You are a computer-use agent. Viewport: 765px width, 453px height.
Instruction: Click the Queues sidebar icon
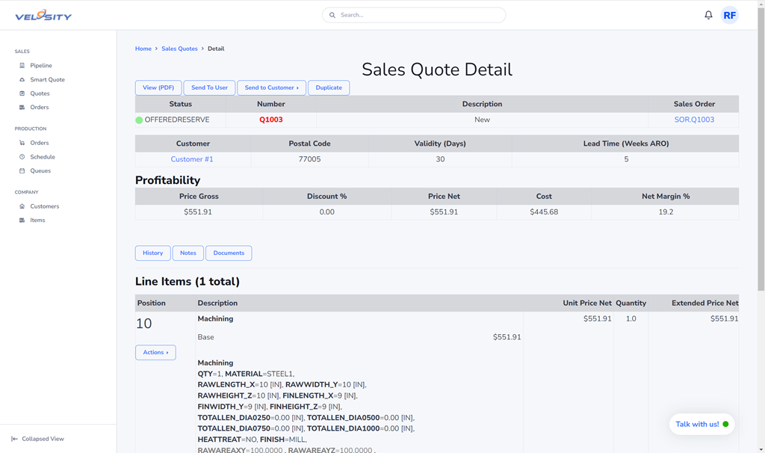point(22,171)
